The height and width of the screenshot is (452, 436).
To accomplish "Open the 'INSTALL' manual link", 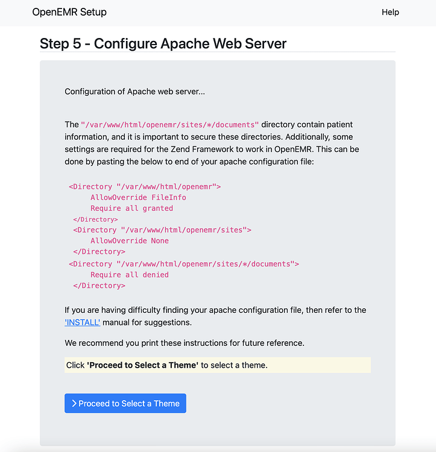I will pyautogui.click(x=83, y=322).
